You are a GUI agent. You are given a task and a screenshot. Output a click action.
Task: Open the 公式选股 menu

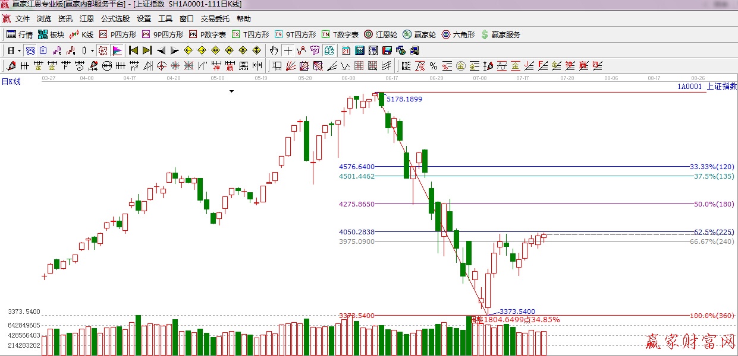tap(115, 19)
